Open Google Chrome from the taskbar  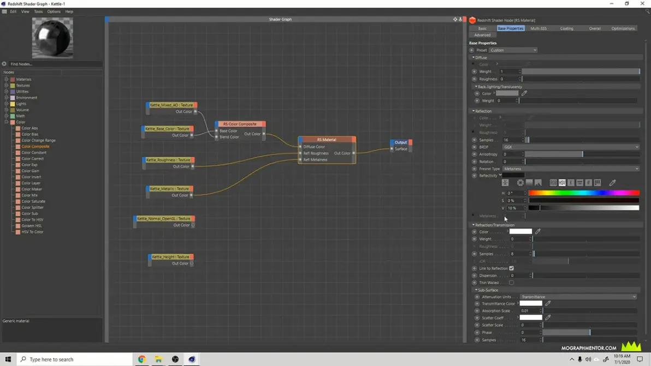click(141, 359)
